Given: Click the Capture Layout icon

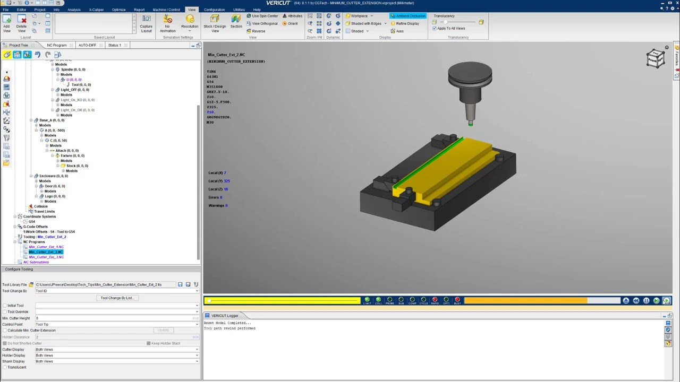Looking at the screenshot, I should (x=146, y=23).
